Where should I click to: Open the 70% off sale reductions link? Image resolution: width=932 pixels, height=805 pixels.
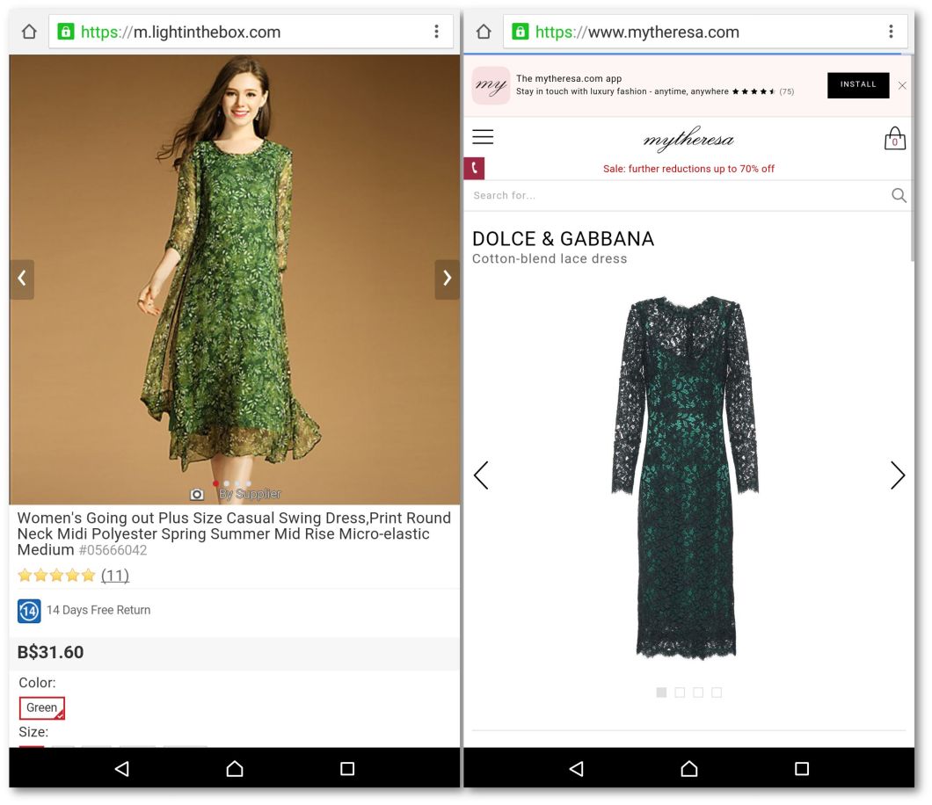click(x=688, y=168)
